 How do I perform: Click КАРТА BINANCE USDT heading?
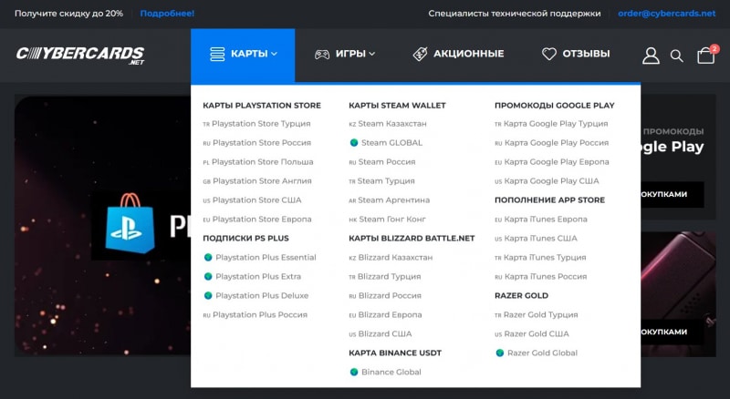[395, 353]
